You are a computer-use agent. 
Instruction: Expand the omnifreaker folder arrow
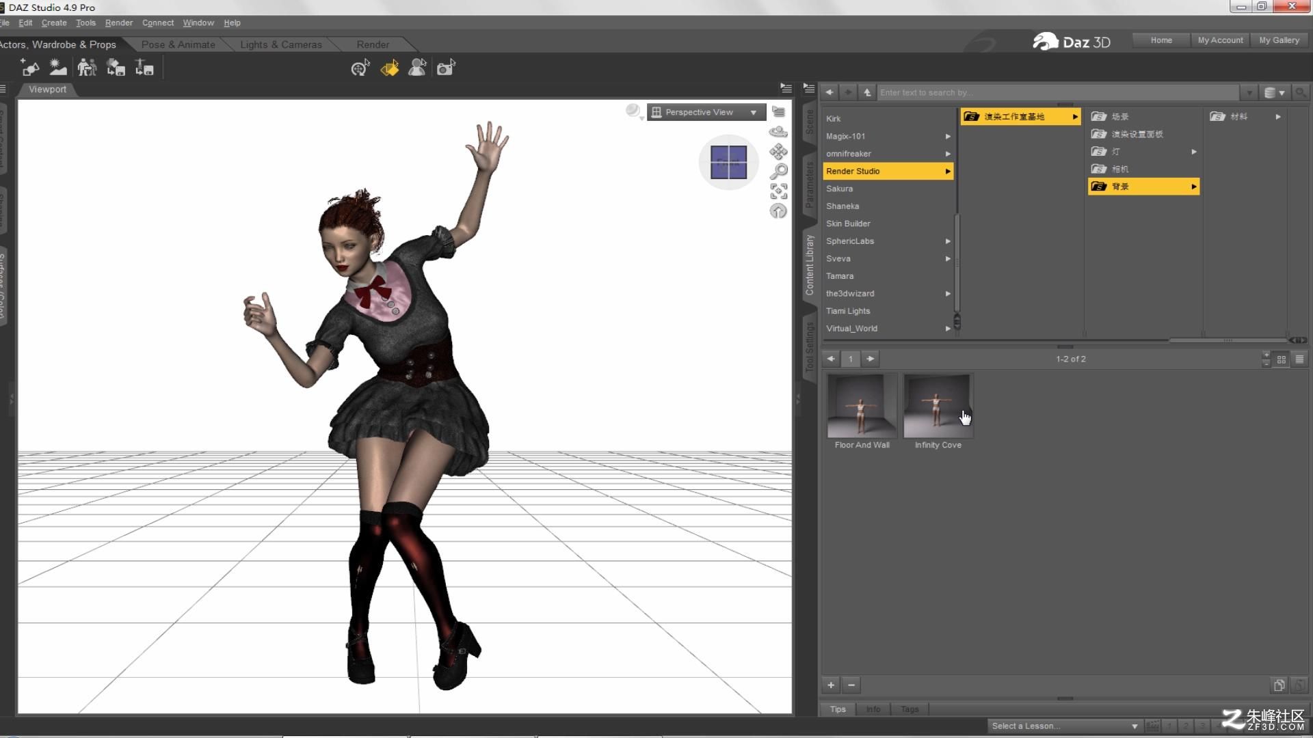click(x=948, y=154)
